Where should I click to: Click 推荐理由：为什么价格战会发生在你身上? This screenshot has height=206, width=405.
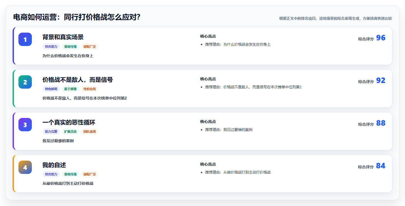(x=238, y=45)
